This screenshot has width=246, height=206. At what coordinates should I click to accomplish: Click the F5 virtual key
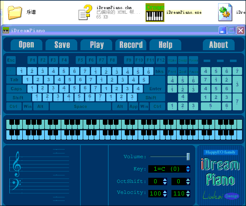click(80, 60)
